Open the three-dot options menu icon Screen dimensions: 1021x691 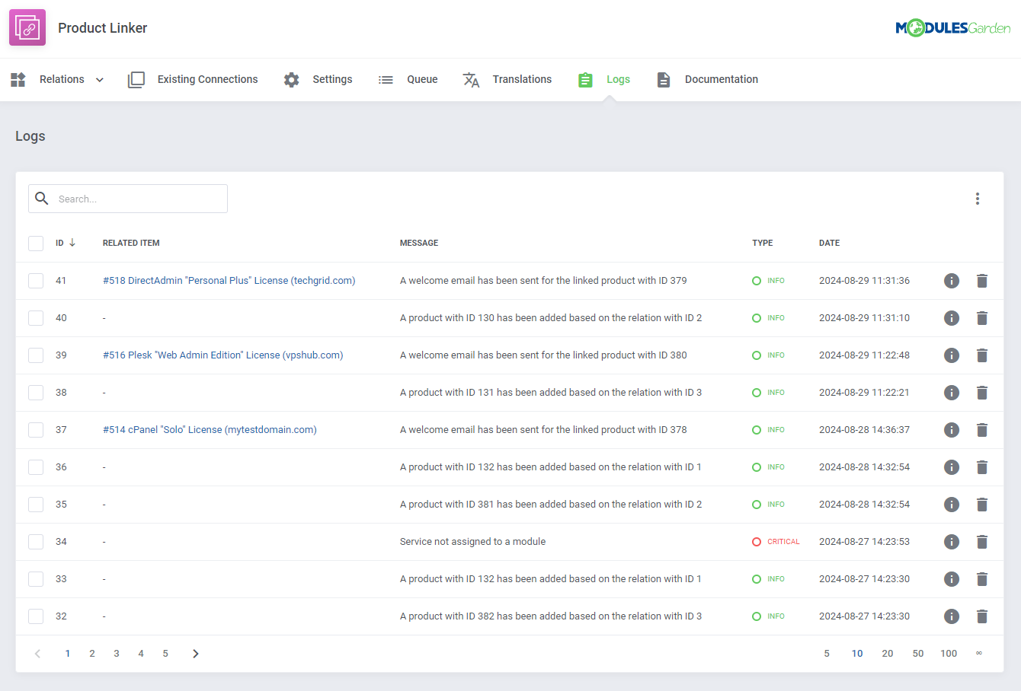click(x=978, y=199)
